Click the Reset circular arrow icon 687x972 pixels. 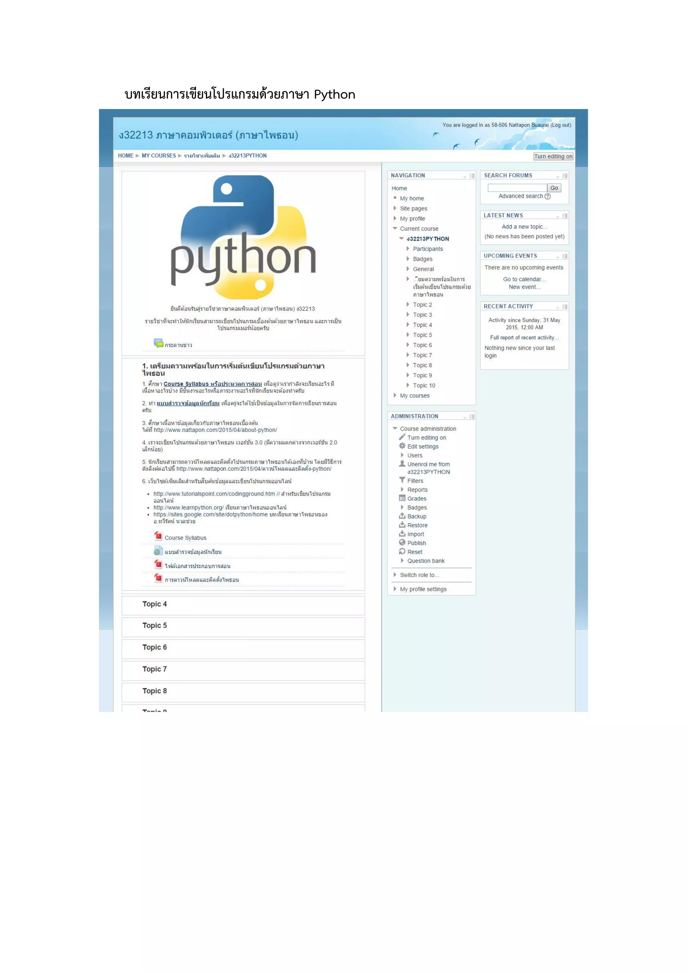point(402,551)
